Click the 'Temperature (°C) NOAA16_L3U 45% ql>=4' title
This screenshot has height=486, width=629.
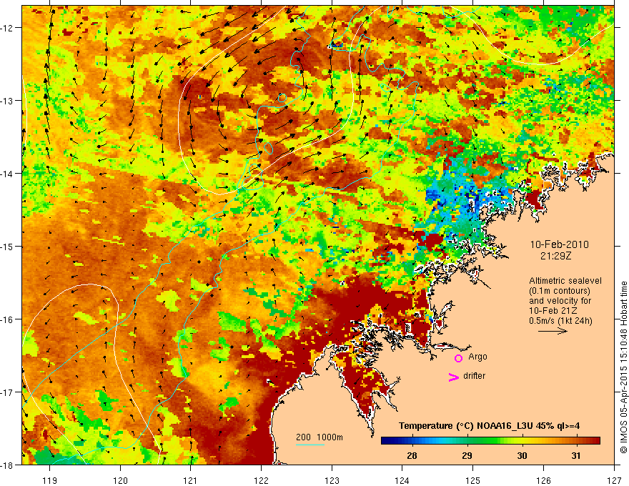pyautogui.click(x=489, y=426)
